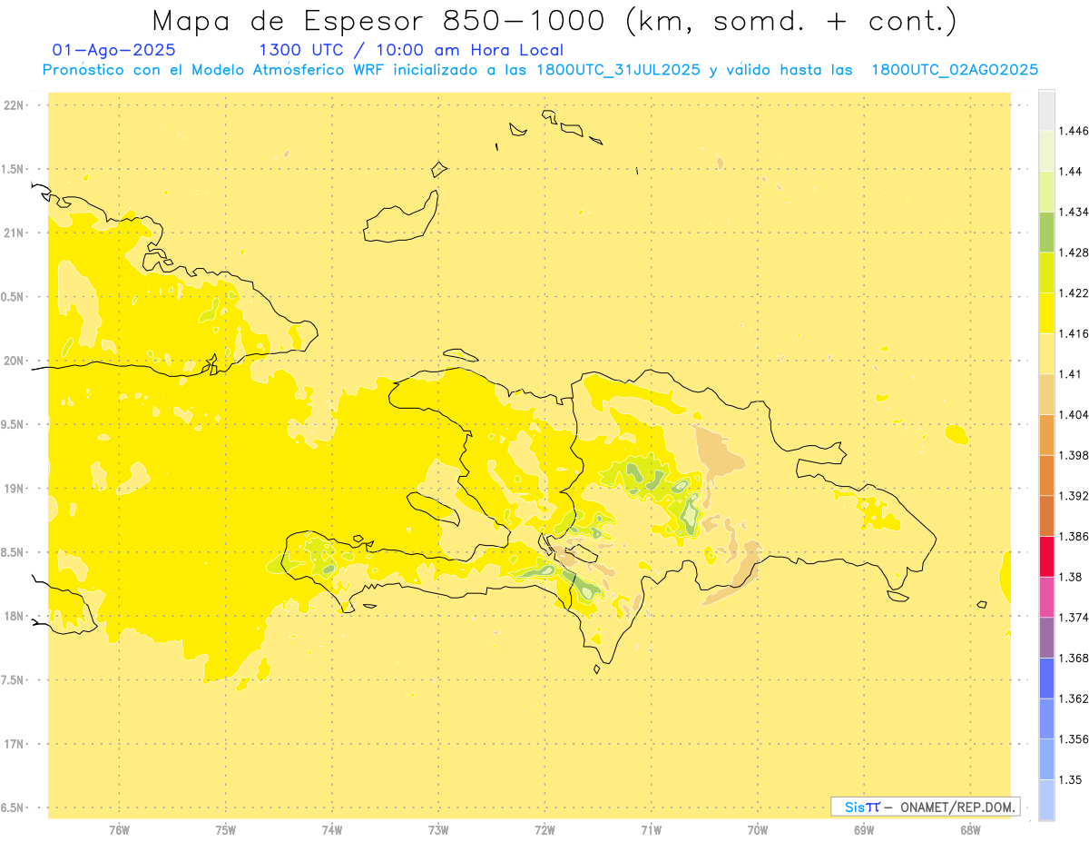Click the bright yellow legend band between 1.416 and 1.422

[x=1046, y=313]
